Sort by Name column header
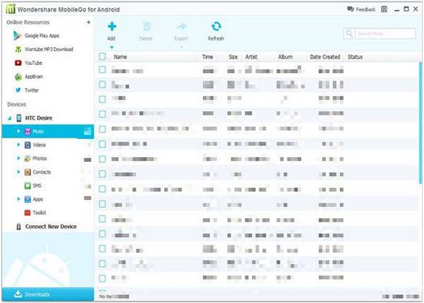Viewport: 424px width, 303px height. 120,57
